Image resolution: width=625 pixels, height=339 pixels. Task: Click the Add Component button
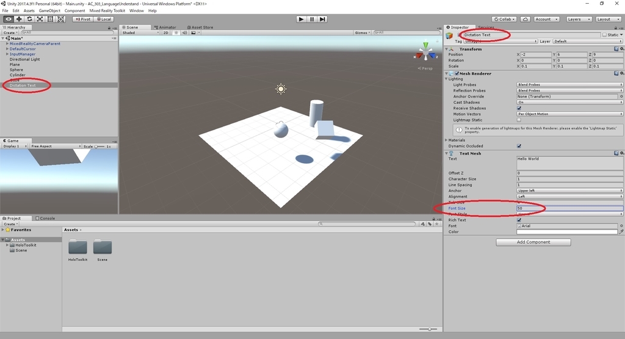(533, 242)
